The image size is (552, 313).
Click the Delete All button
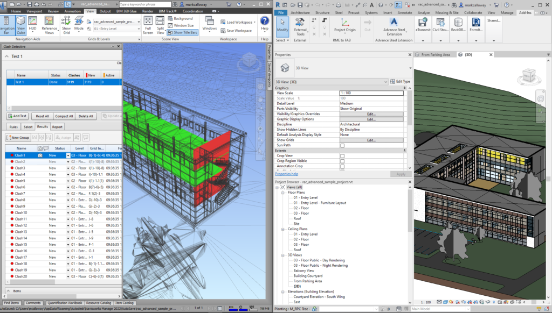(86, 116)
